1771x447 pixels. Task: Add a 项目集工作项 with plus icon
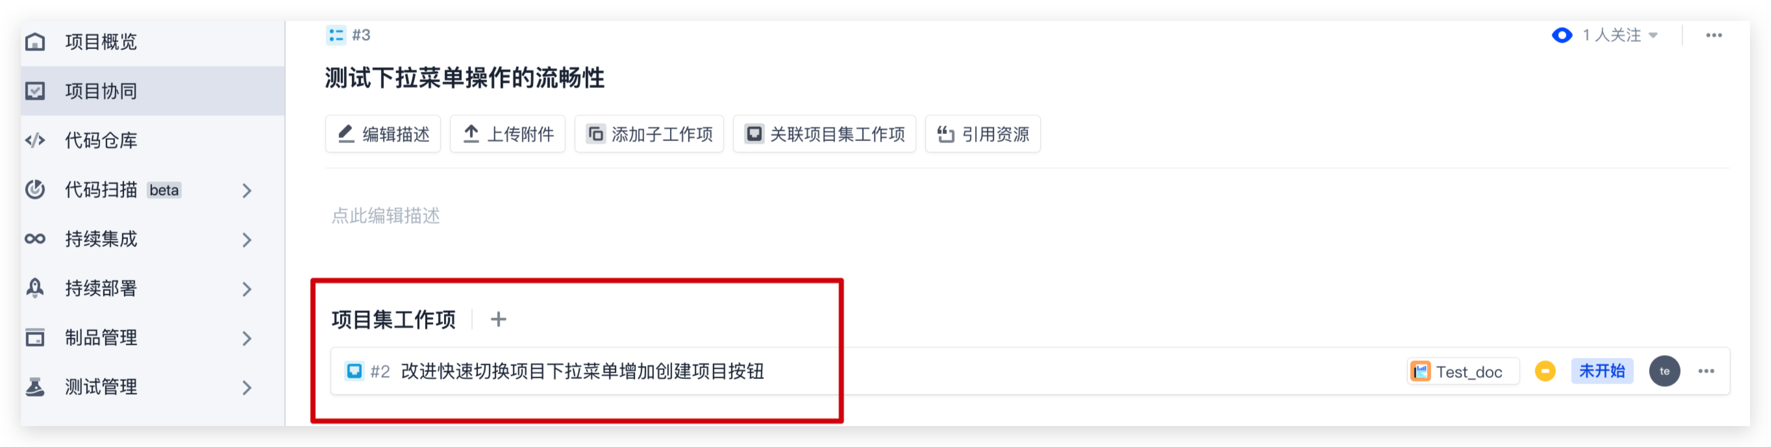499,319
